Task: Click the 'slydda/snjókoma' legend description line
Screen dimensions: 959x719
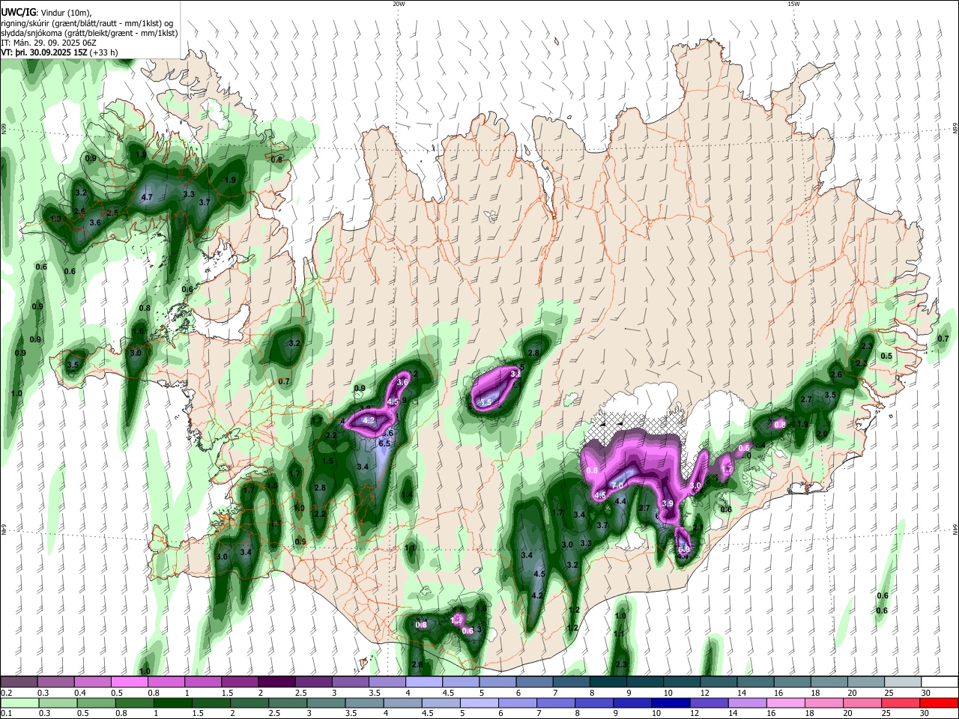Action: click(89, 33)
